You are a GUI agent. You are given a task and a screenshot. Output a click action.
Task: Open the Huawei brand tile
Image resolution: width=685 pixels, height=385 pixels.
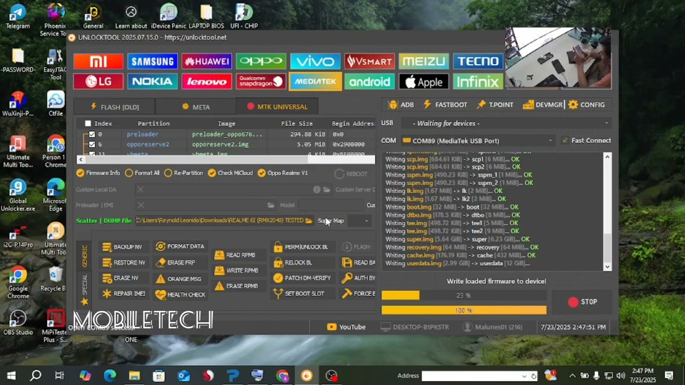pyautogui.click(x=207, y=61)
